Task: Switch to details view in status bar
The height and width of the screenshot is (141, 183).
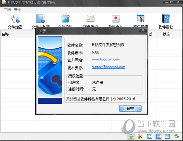Action: (x=167, y=136)
